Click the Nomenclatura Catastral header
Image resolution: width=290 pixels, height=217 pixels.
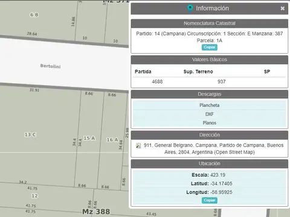(x=210, y=24)
